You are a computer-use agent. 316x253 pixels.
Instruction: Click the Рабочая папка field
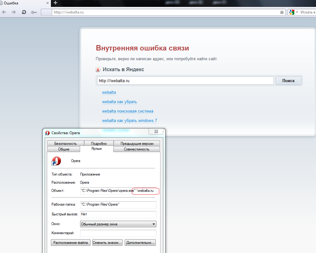[x=118, y=204]
